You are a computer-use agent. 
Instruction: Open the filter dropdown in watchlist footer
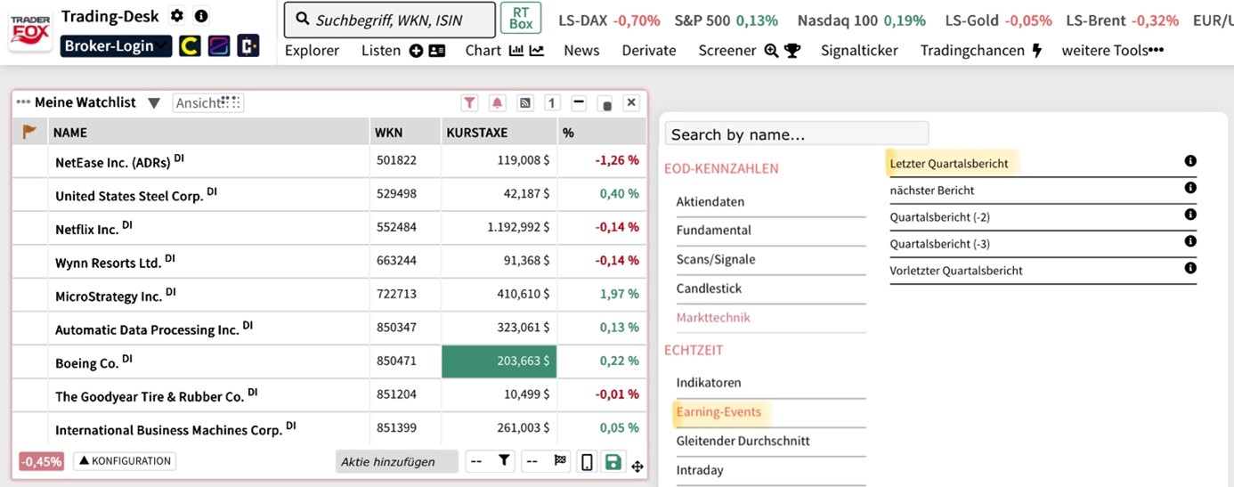[x=491, y=461]
